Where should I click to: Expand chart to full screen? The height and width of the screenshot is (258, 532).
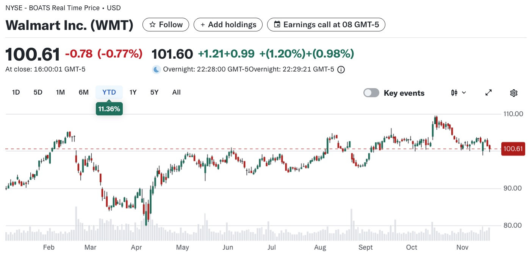coord(489,93)
